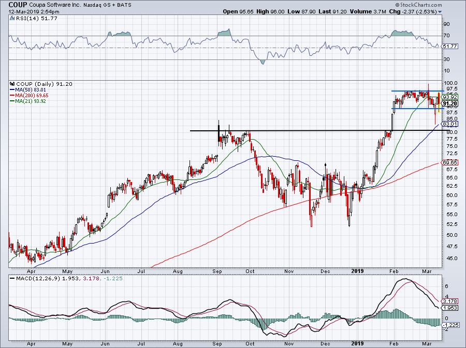
Task: Open the blue dropdown arrow after Chg value
Action: [x=440, y=12]
